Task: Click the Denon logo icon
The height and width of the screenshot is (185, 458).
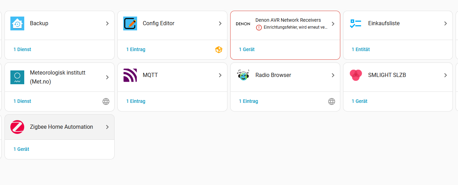Action: (243, 24)
